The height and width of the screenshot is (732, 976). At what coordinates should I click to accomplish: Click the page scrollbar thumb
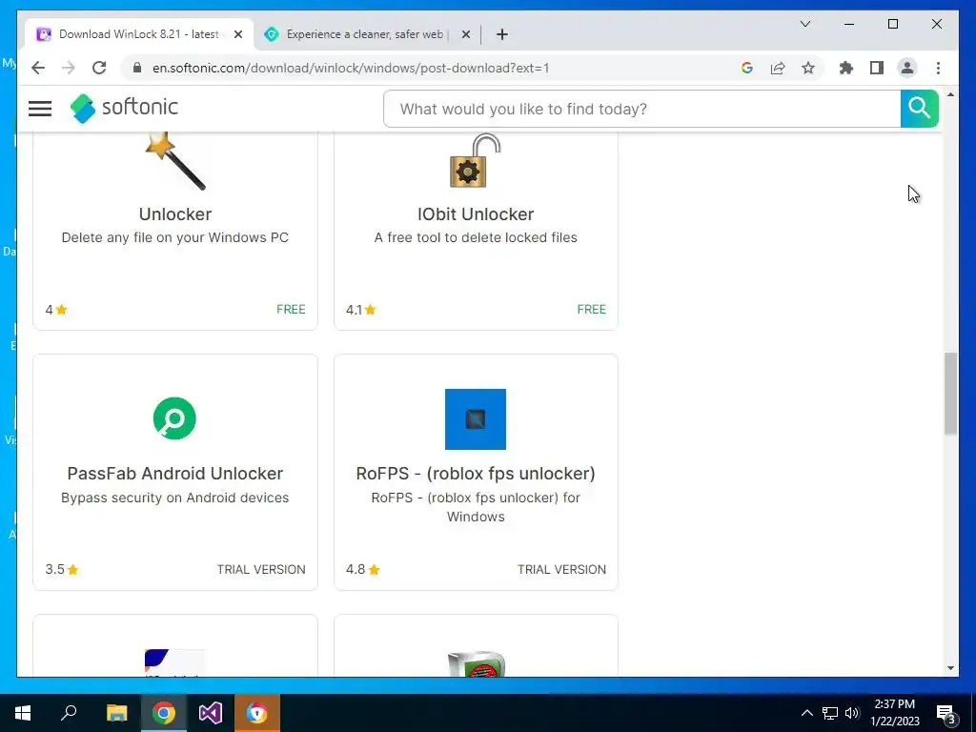click(x=950, y=394)
